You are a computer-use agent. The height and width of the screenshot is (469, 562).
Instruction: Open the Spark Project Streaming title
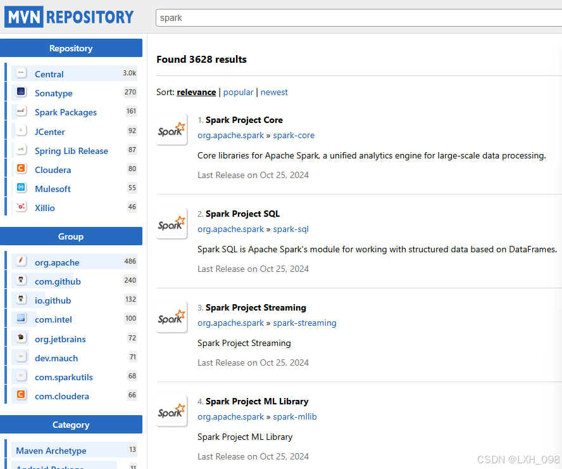pyautogui.click(x=256, y=307)
